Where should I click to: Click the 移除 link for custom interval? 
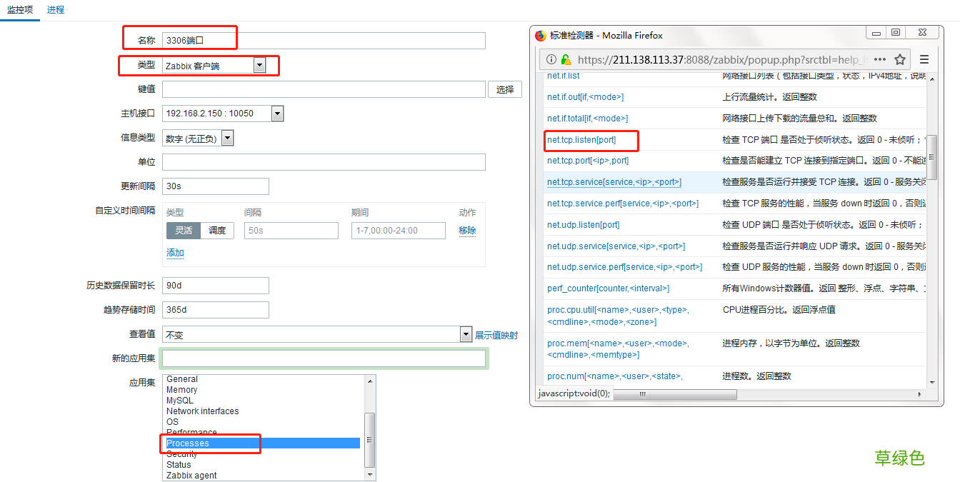click(467, 231)
